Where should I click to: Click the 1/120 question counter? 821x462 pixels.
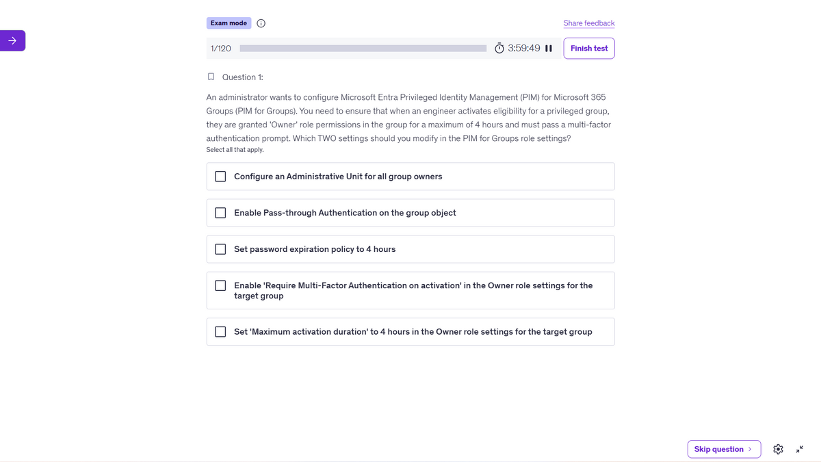click(221, 49)
